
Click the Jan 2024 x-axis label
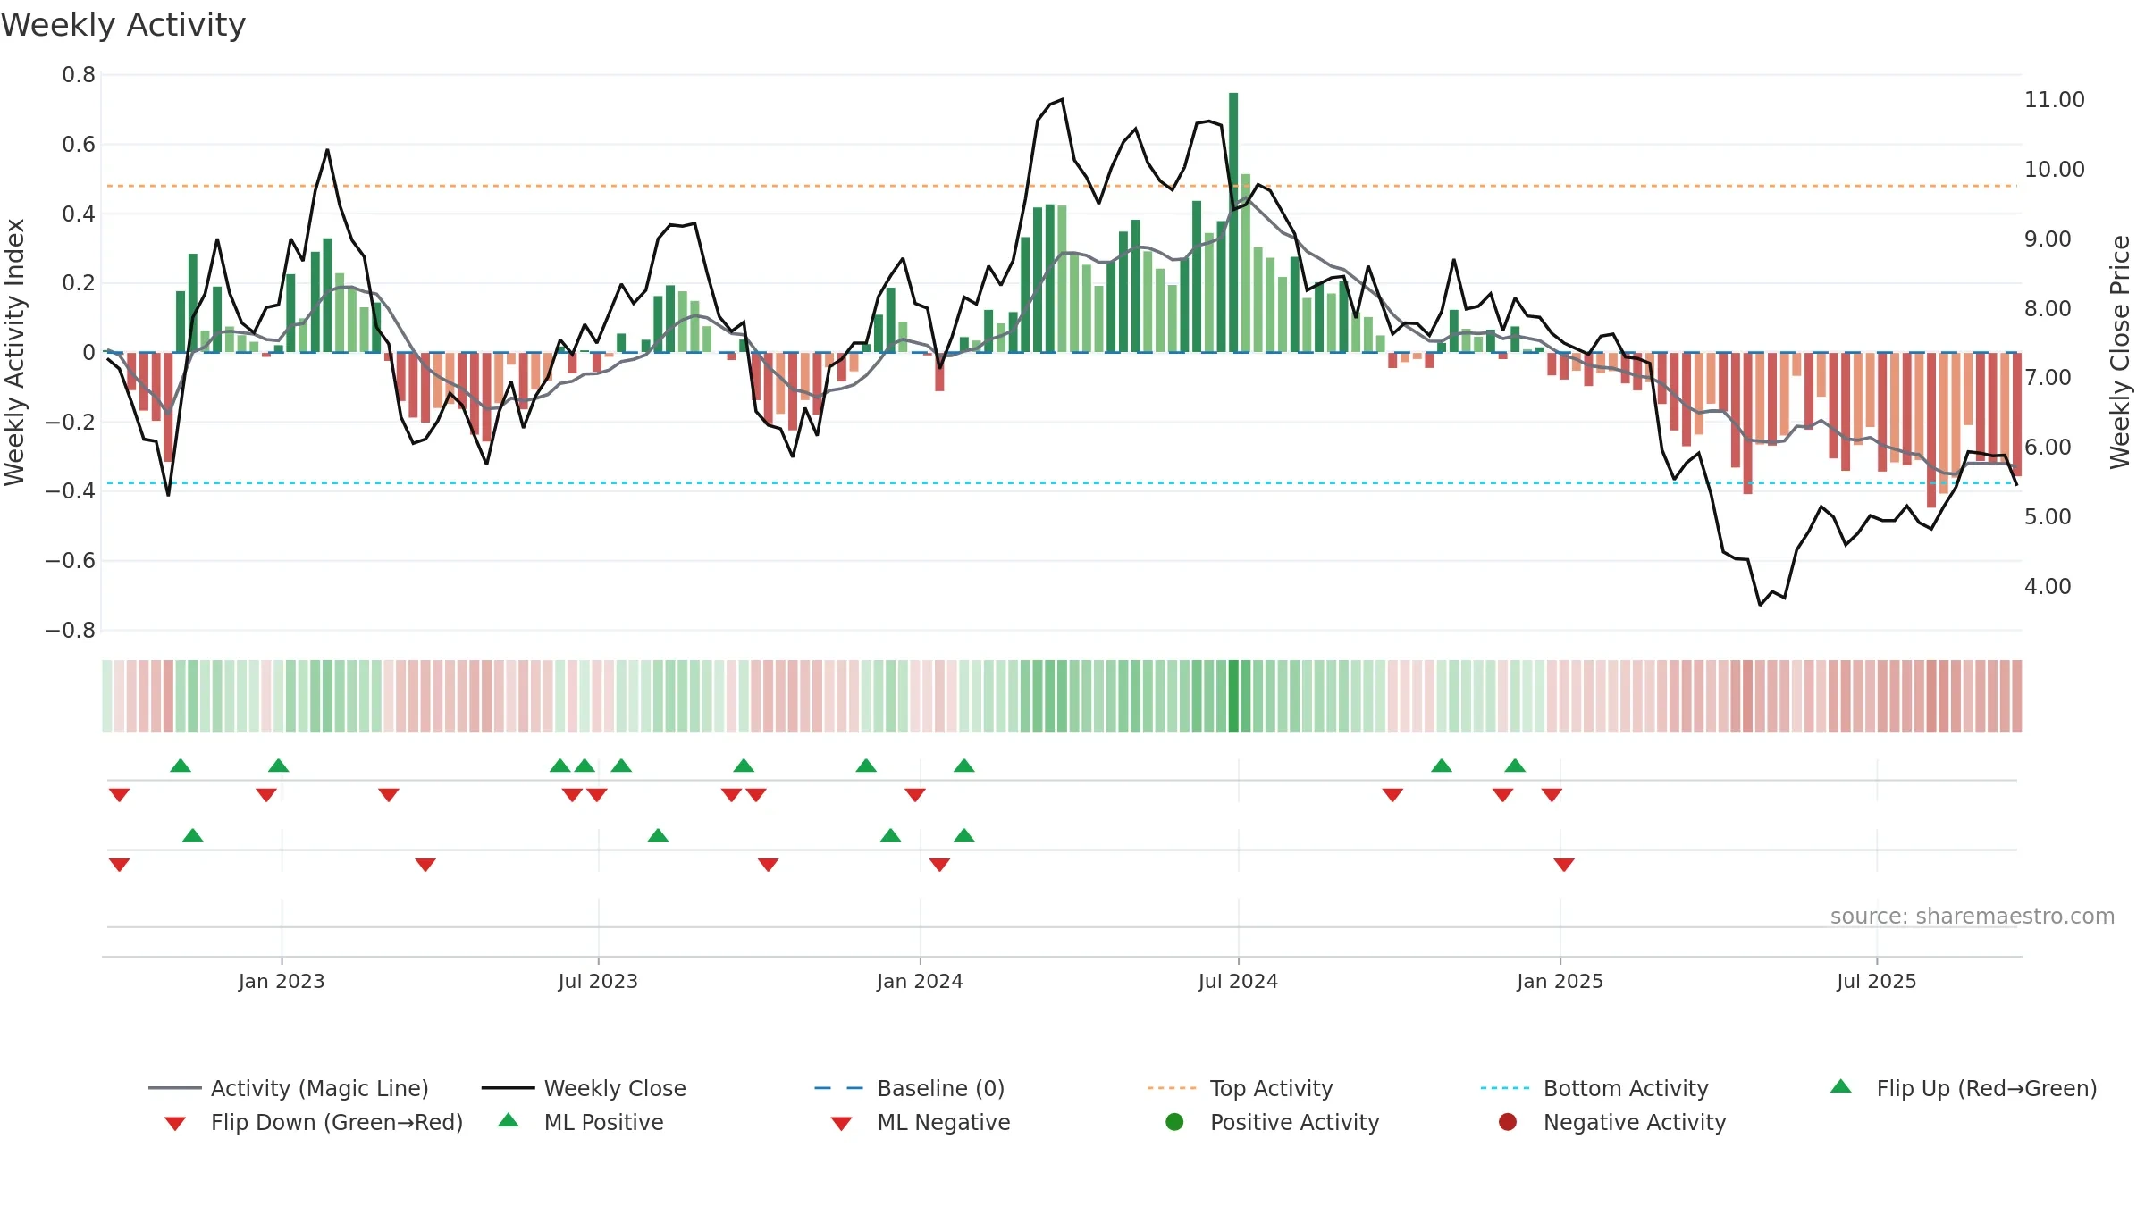920,981
